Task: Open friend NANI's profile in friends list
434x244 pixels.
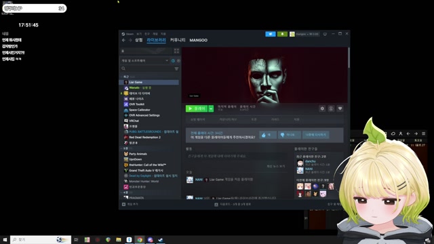Action: pos(309,169)
